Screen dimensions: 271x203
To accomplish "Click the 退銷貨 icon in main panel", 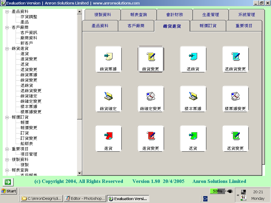I will (x=193, y=59).
